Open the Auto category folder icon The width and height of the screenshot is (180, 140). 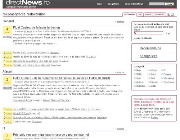[x=135, y=78]
